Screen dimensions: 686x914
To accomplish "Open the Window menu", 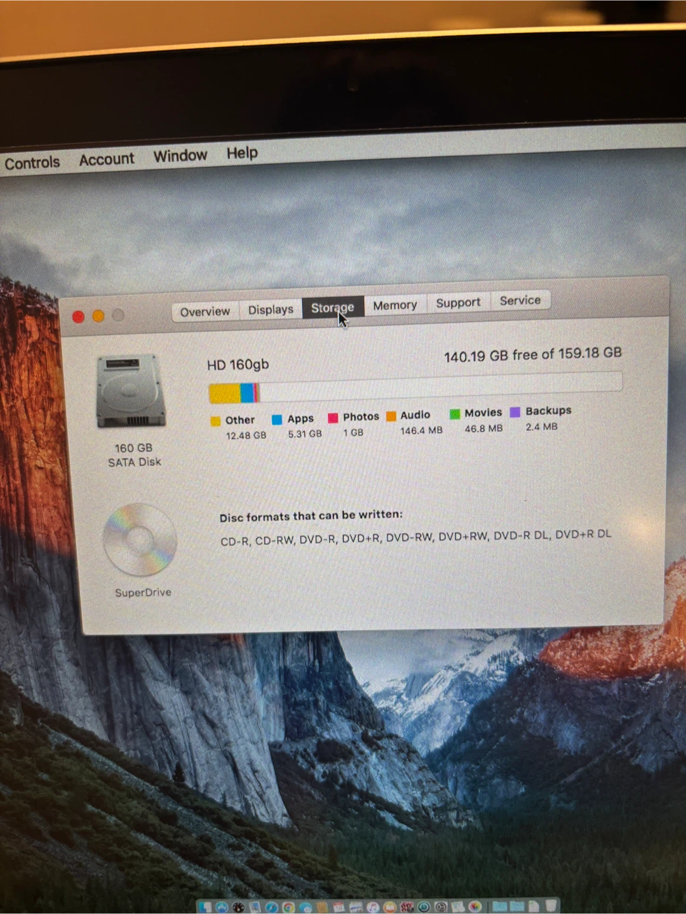I will click(x=180, y=156).
